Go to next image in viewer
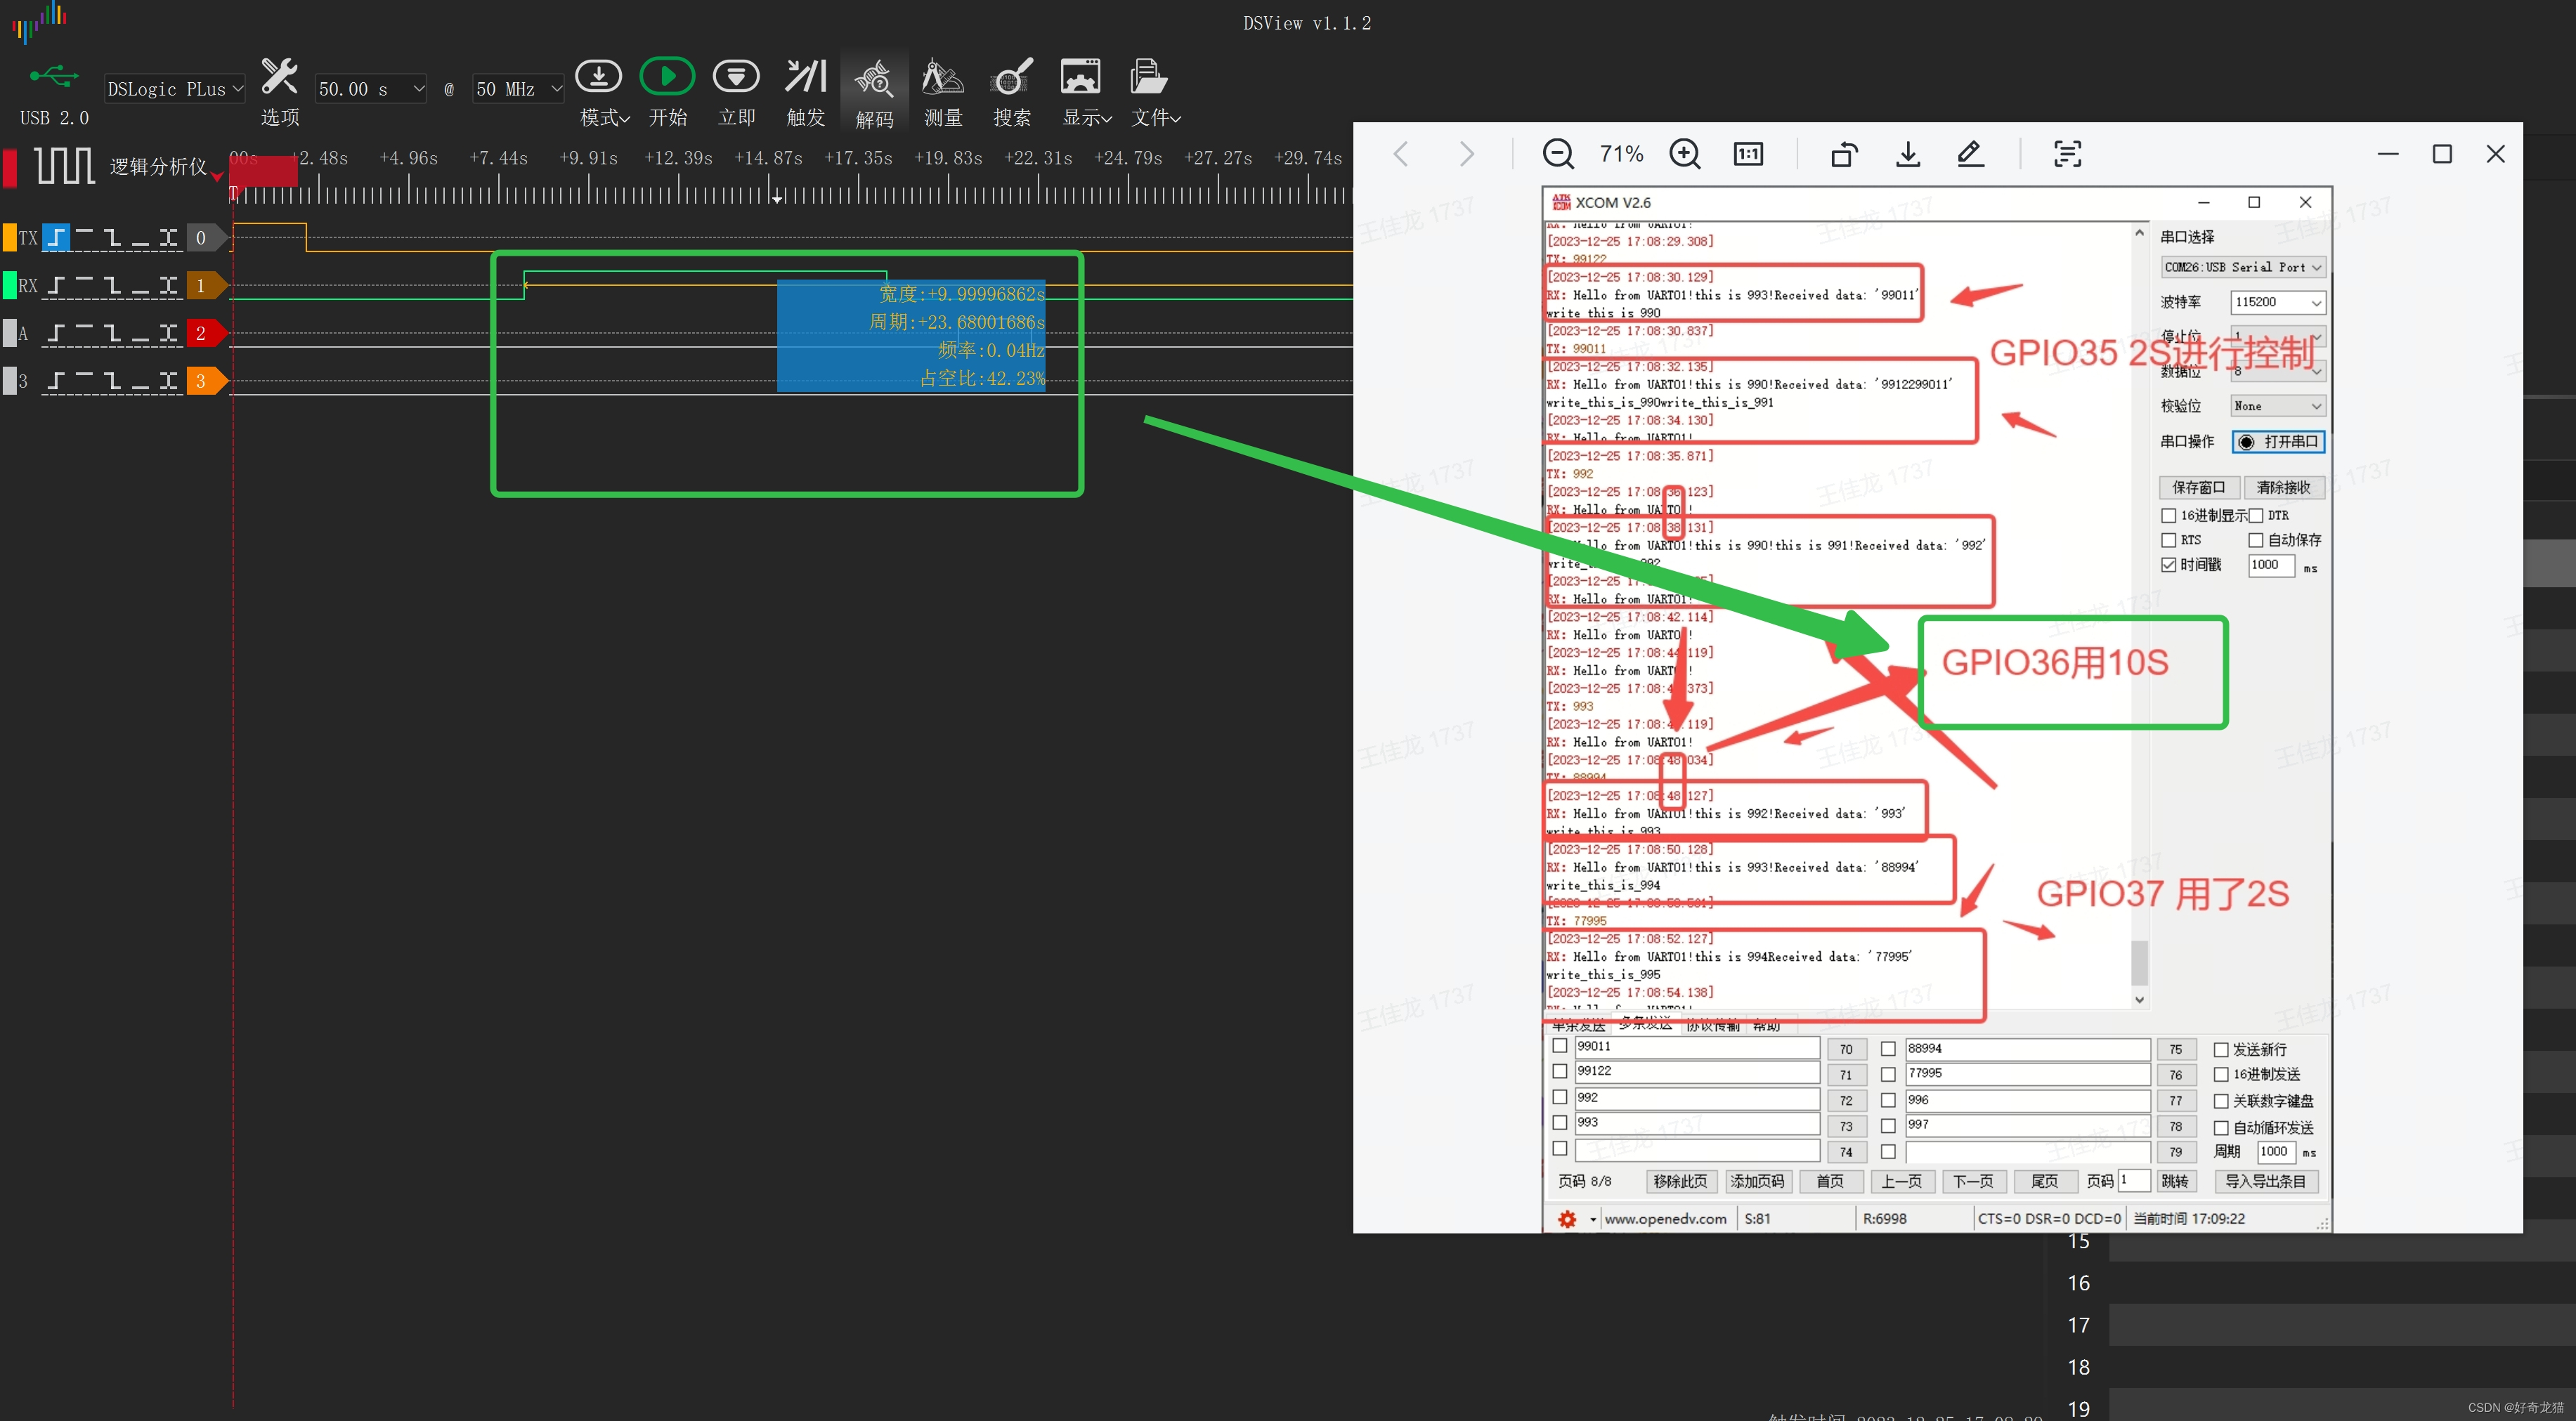 [1466, 154]
